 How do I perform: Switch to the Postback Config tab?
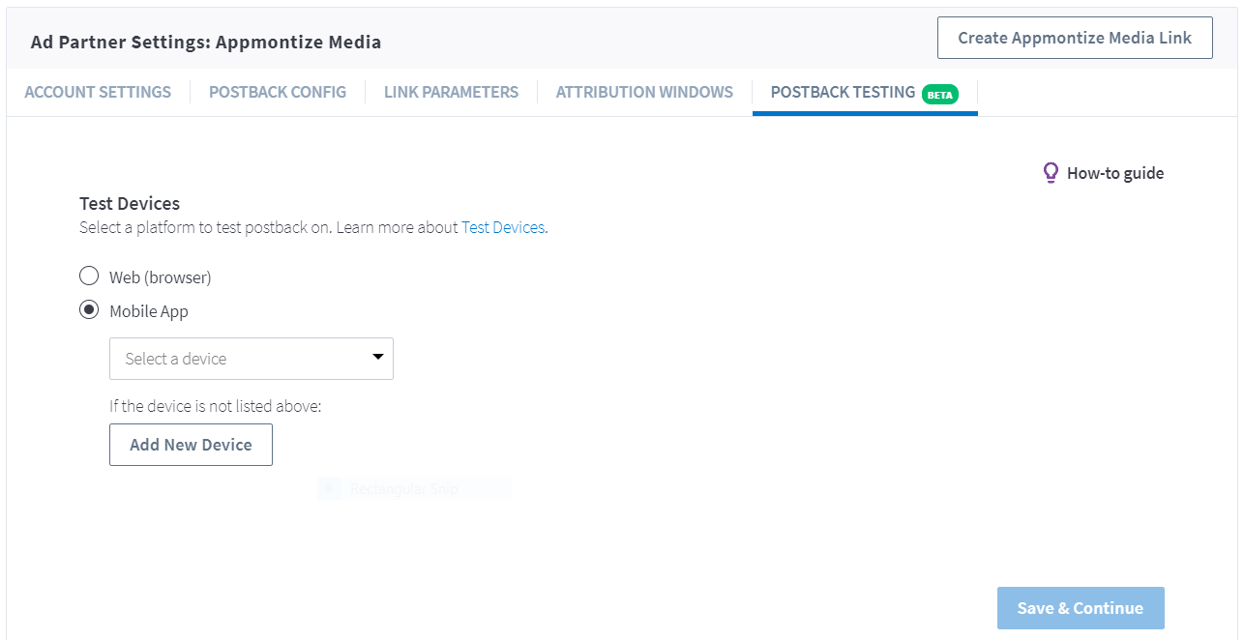278,92
